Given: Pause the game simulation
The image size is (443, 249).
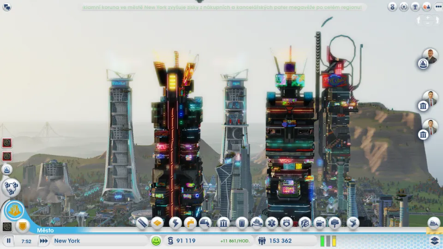Looking at the screenshot, I should click(x=9, y=241).
